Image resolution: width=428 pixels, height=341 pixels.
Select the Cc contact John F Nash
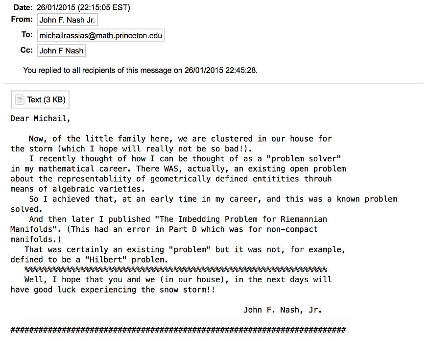click(61, 50)
